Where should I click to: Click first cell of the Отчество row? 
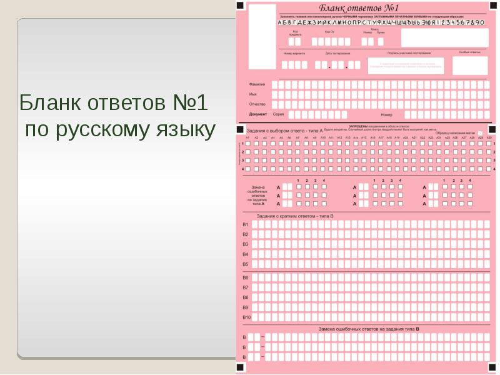pyautogui.click(x=274, y=104)
